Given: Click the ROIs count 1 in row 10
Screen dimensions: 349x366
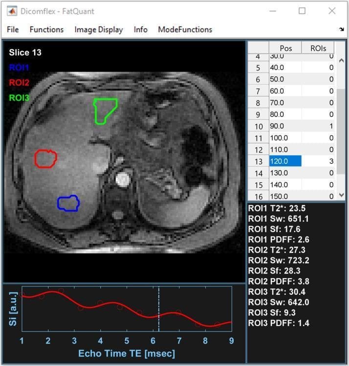Looking at the screenshot, I should (x=318, y=126).
